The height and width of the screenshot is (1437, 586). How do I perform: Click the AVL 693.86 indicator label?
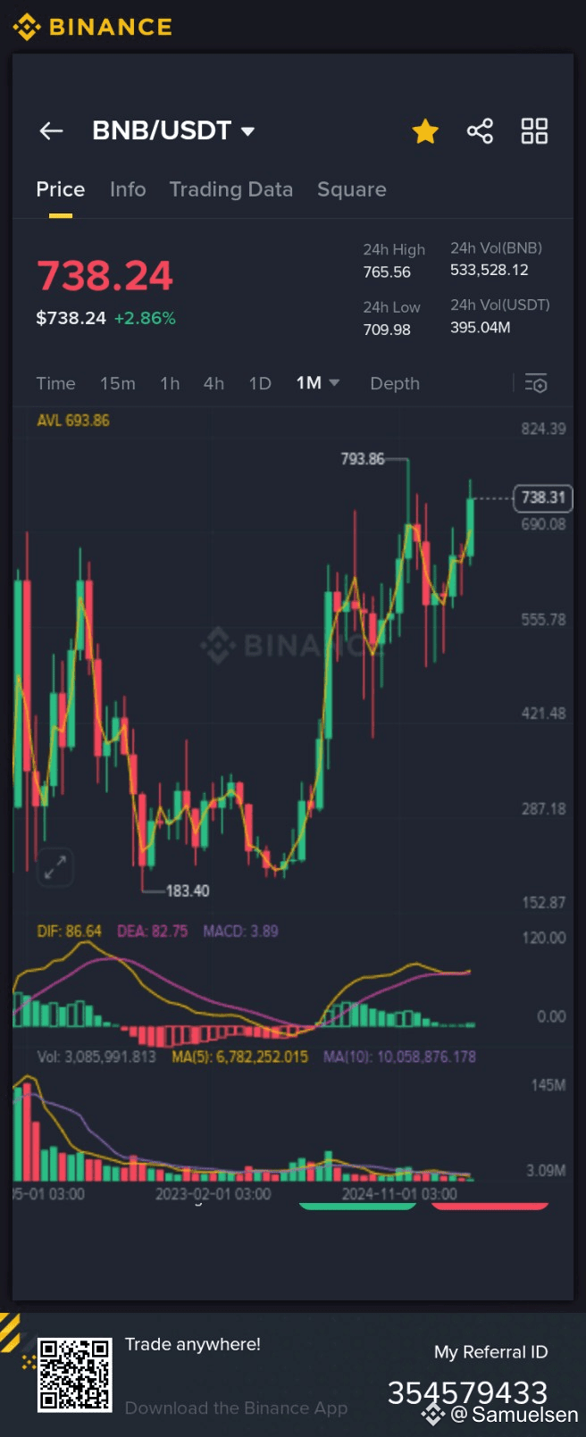73,420
